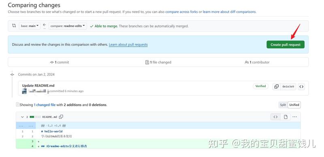The width and height of the screenshot is (324, 157).
Task: Open the README.md diff options ellipsis menu
Action: pos(295,117)
